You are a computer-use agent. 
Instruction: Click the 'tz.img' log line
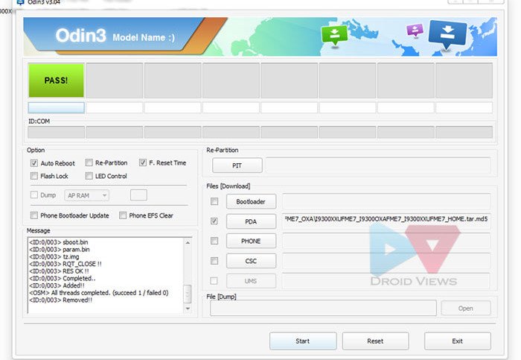54,256
